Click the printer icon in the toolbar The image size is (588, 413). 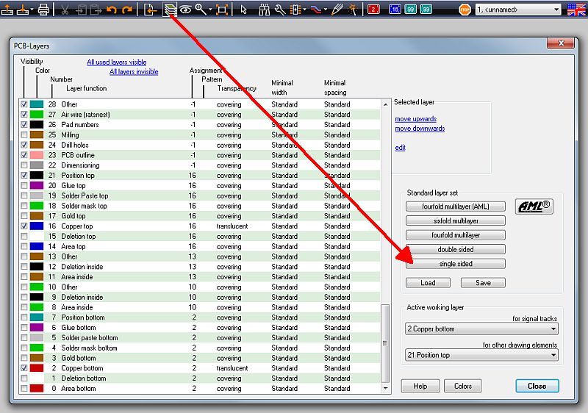(x=43, y=10)
